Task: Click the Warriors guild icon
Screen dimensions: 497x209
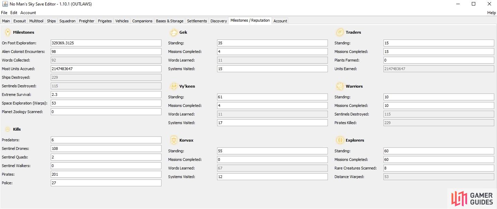Action: pos(340,86)
